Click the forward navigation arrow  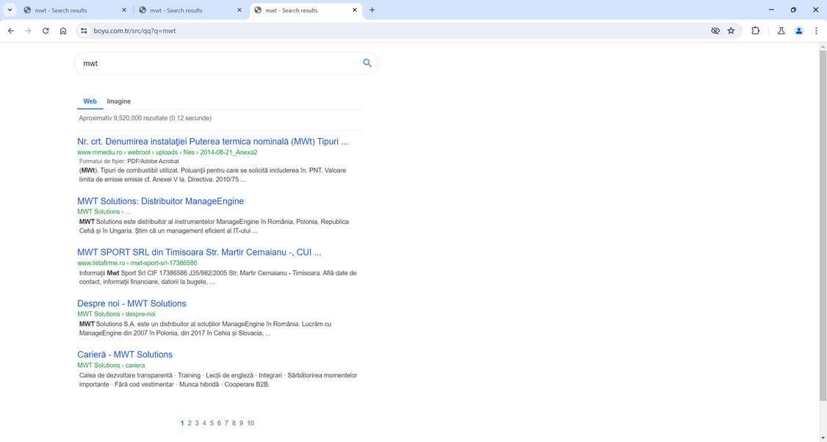tap(28, 31)
